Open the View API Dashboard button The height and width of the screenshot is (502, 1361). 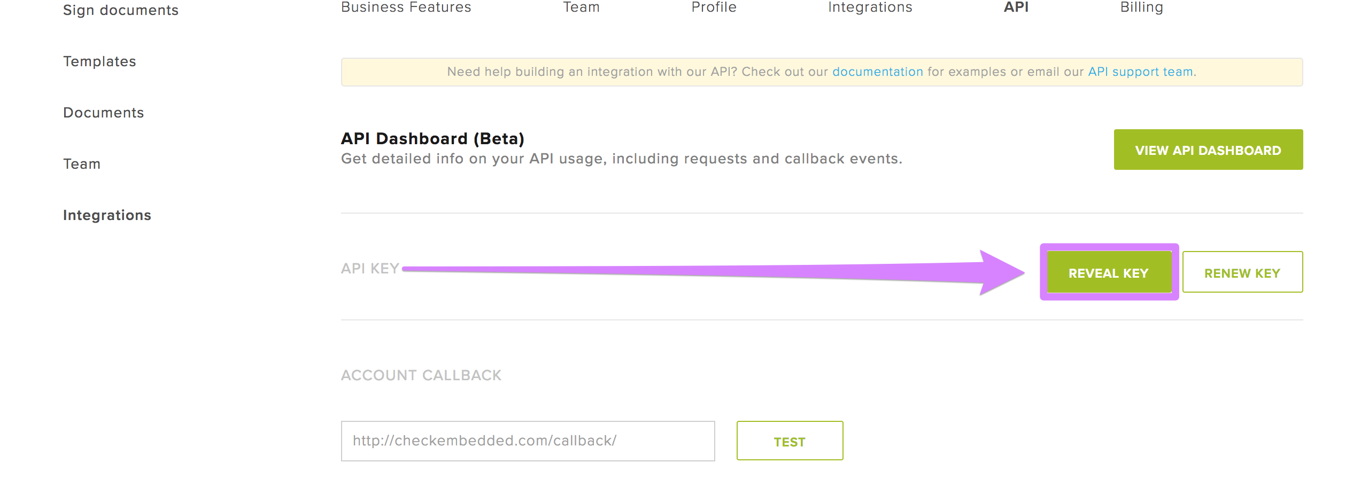click(1208, 150)
